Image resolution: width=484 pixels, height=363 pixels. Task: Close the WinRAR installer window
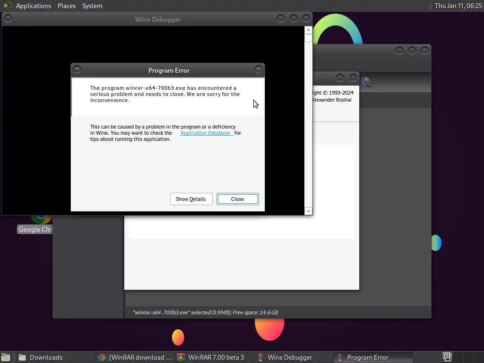point(353,78)
